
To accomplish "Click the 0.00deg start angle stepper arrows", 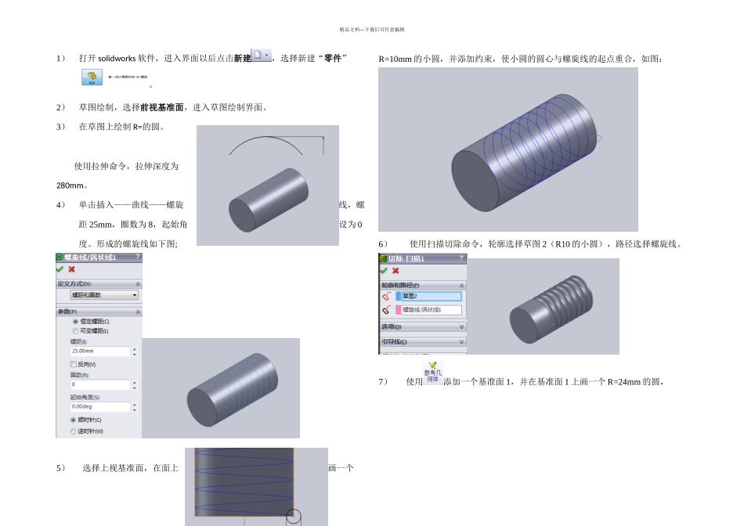I will [135, 407].
